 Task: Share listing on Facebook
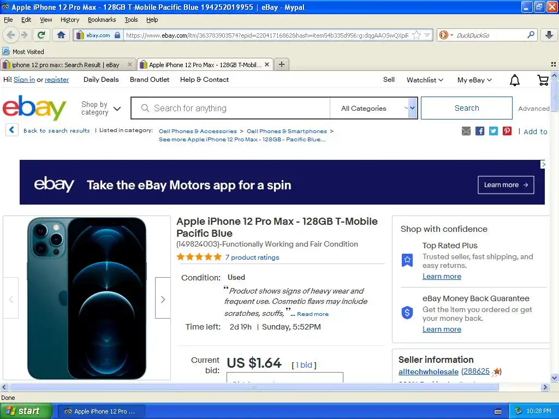[x=480, y=131]
